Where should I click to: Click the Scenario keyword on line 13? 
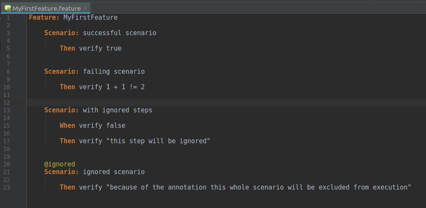(62, 110)
